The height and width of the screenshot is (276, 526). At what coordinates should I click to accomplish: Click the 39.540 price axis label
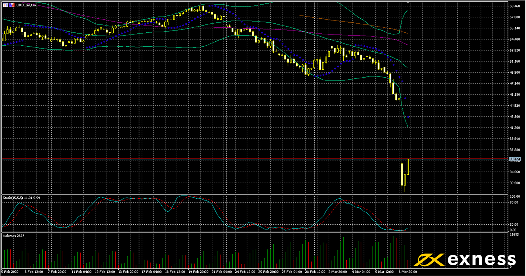pyautogui.click(x=515, y=139)
